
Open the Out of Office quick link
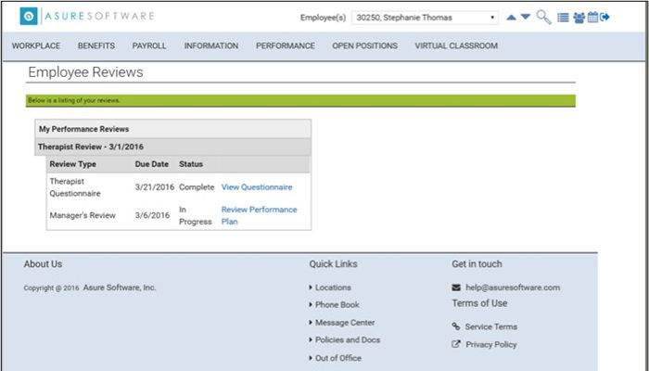click(338, 358)
